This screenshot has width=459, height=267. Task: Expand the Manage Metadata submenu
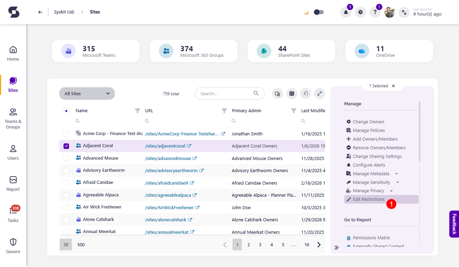397,174
